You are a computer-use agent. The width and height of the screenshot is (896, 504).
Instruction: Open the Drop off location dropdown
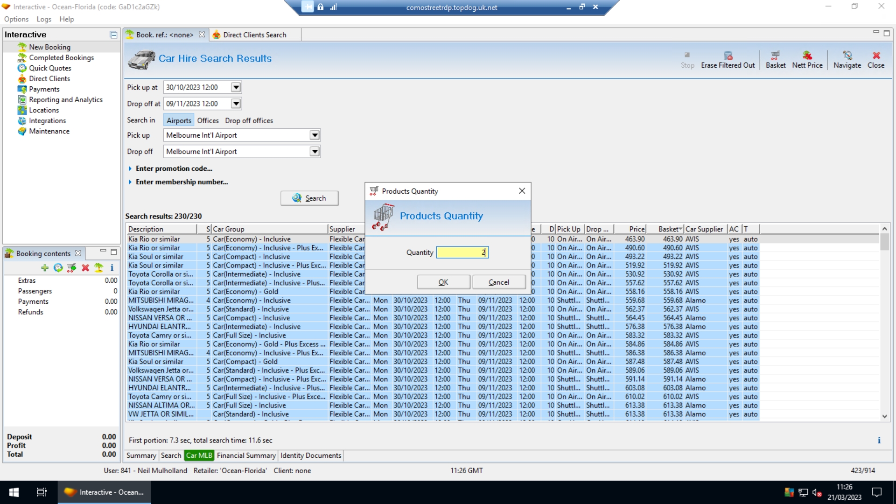click(315, 152)
